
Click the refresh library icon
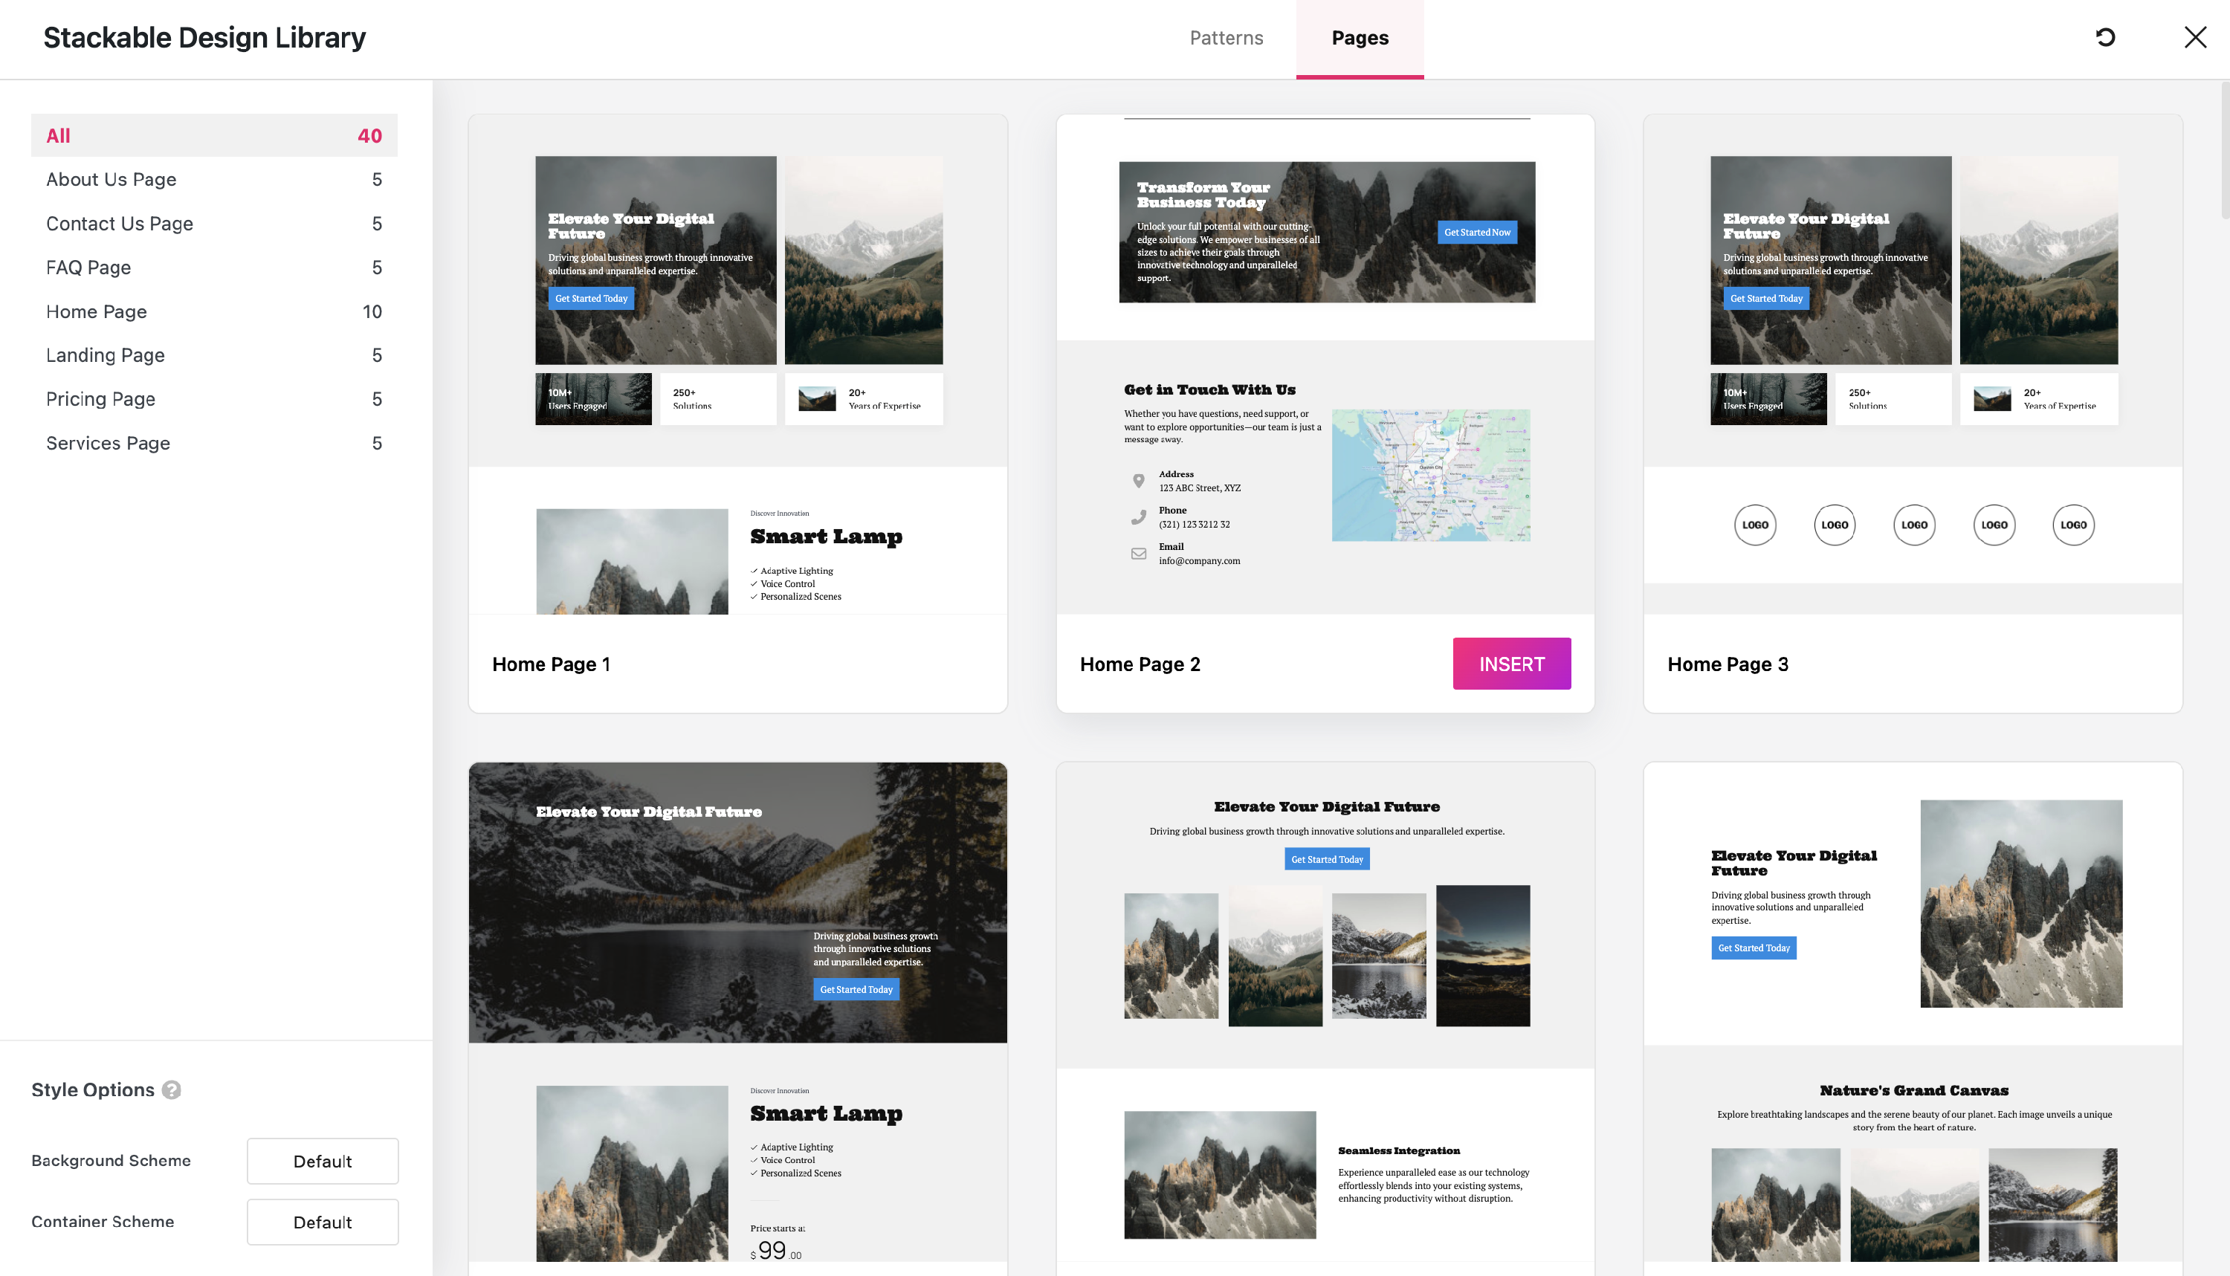pos(2104,38)
